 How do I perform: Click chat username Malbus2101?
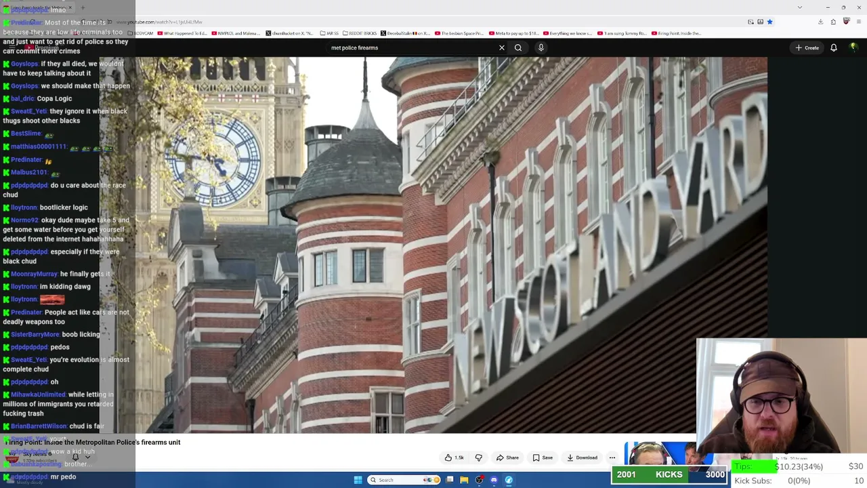coord(29,172)
